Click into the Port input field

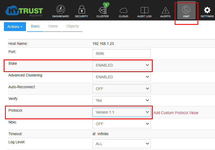[122, 53]
